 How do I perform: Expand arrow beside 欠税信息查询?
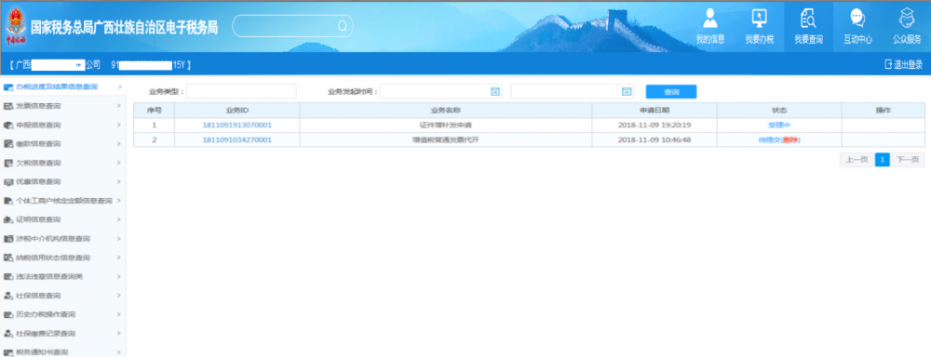pos(119,163)
